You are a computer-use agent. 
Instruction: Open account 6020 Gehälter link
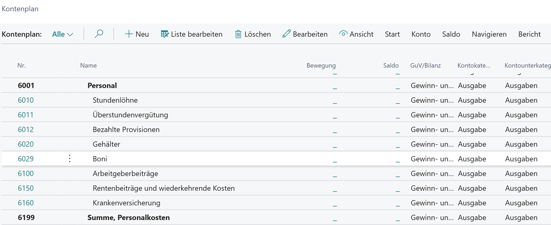point(26,144)
